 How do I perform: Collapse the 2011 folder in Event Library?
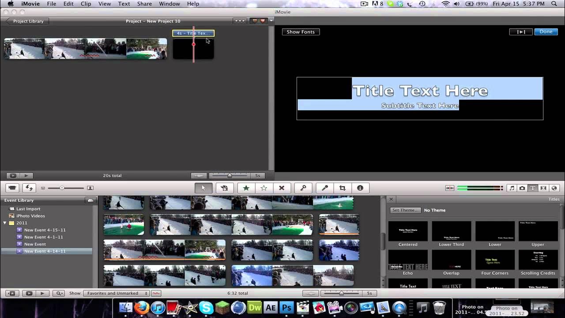[5, 223]
